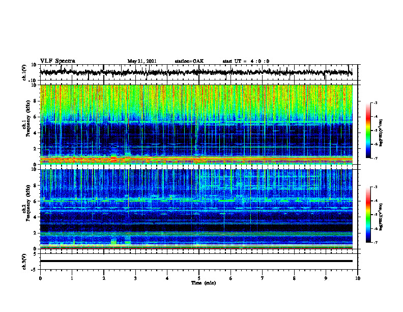Image resolution: width=403 pixels, height=312 pixels.
Task: Click time axis tick label "10"
Action: click(358, 278)
